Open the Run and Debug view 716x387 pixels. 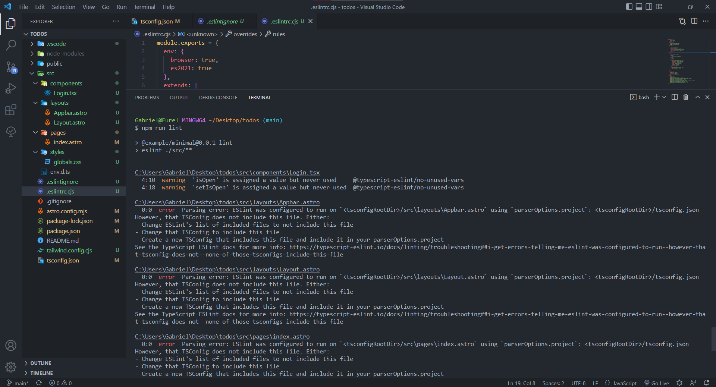11,88
